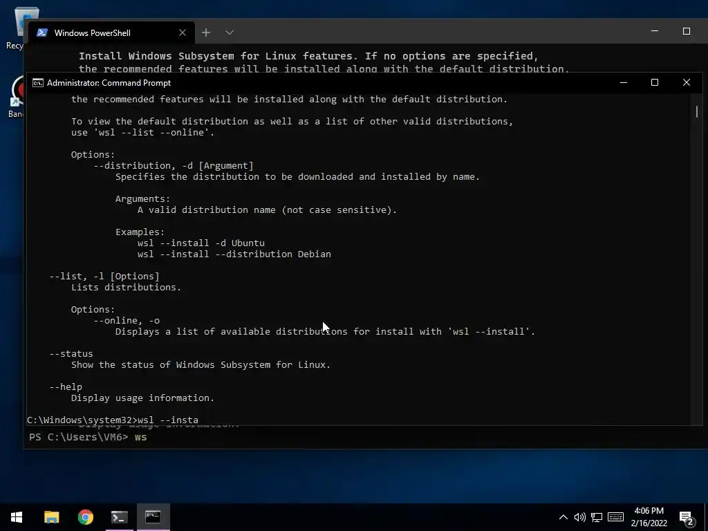Click PowerShell icon on the tab
This screenshot has width=708, height=531.
(x=42, y=32)
